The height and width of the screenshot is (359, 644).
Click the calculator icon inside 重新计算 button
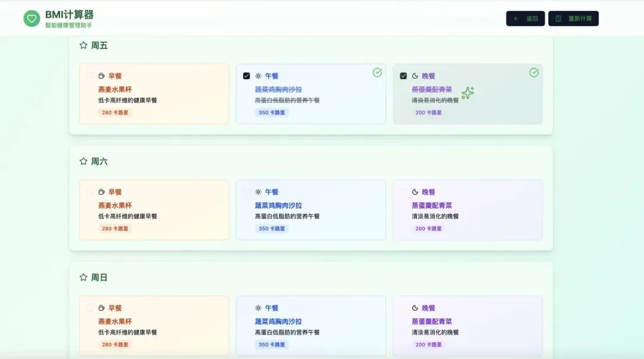tap(558, 18)
